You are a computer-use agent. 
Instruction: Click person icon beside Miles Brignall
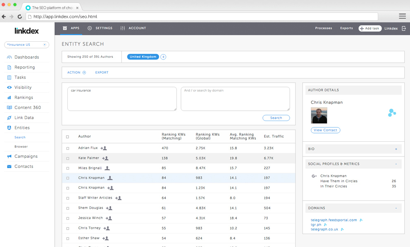(x=107, y=168)
